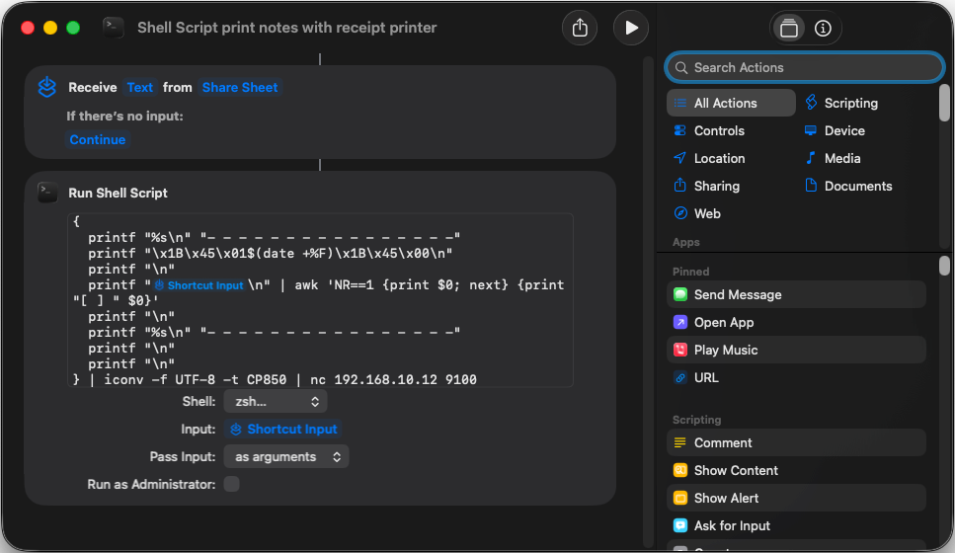Click the actions list scrollbar
This screenshot has width=955, height=553.
pos(944,267)
